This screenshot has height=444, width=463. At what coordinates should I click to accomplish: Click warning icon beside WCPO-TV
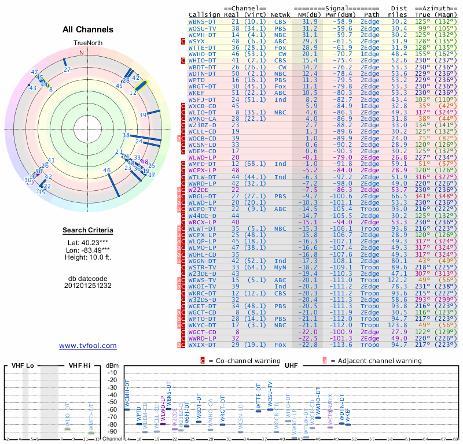181,209
